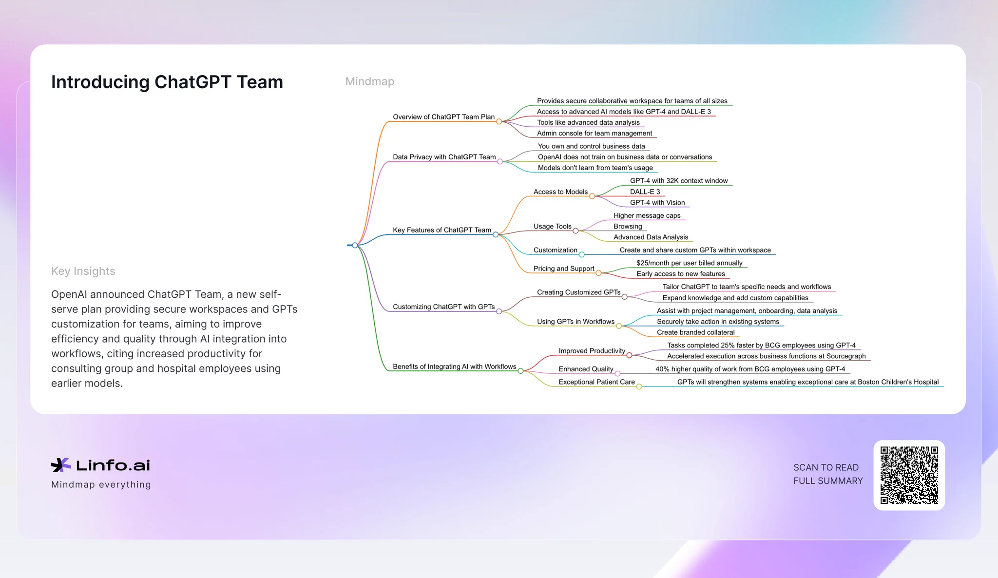Viewport: 998px width, 578px height.
Task: Click Create branded collateral leaf
Action: tap(695, 332)
